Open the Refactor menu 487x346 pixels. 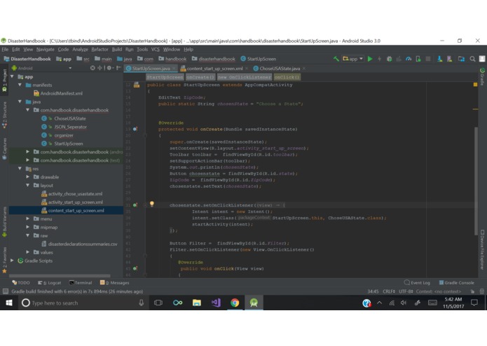click(100, 49)
